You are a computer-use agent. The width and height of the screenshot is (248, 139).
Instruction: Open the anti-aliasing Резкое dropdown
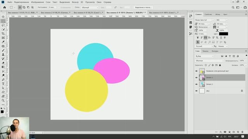point(222,46)
